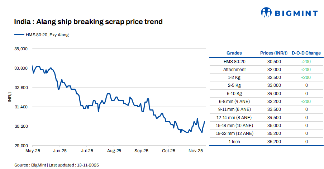Viewport: 324px width, 169px height.
Task: Click the Aug-25 x-axis label
Action: [114, 151]
